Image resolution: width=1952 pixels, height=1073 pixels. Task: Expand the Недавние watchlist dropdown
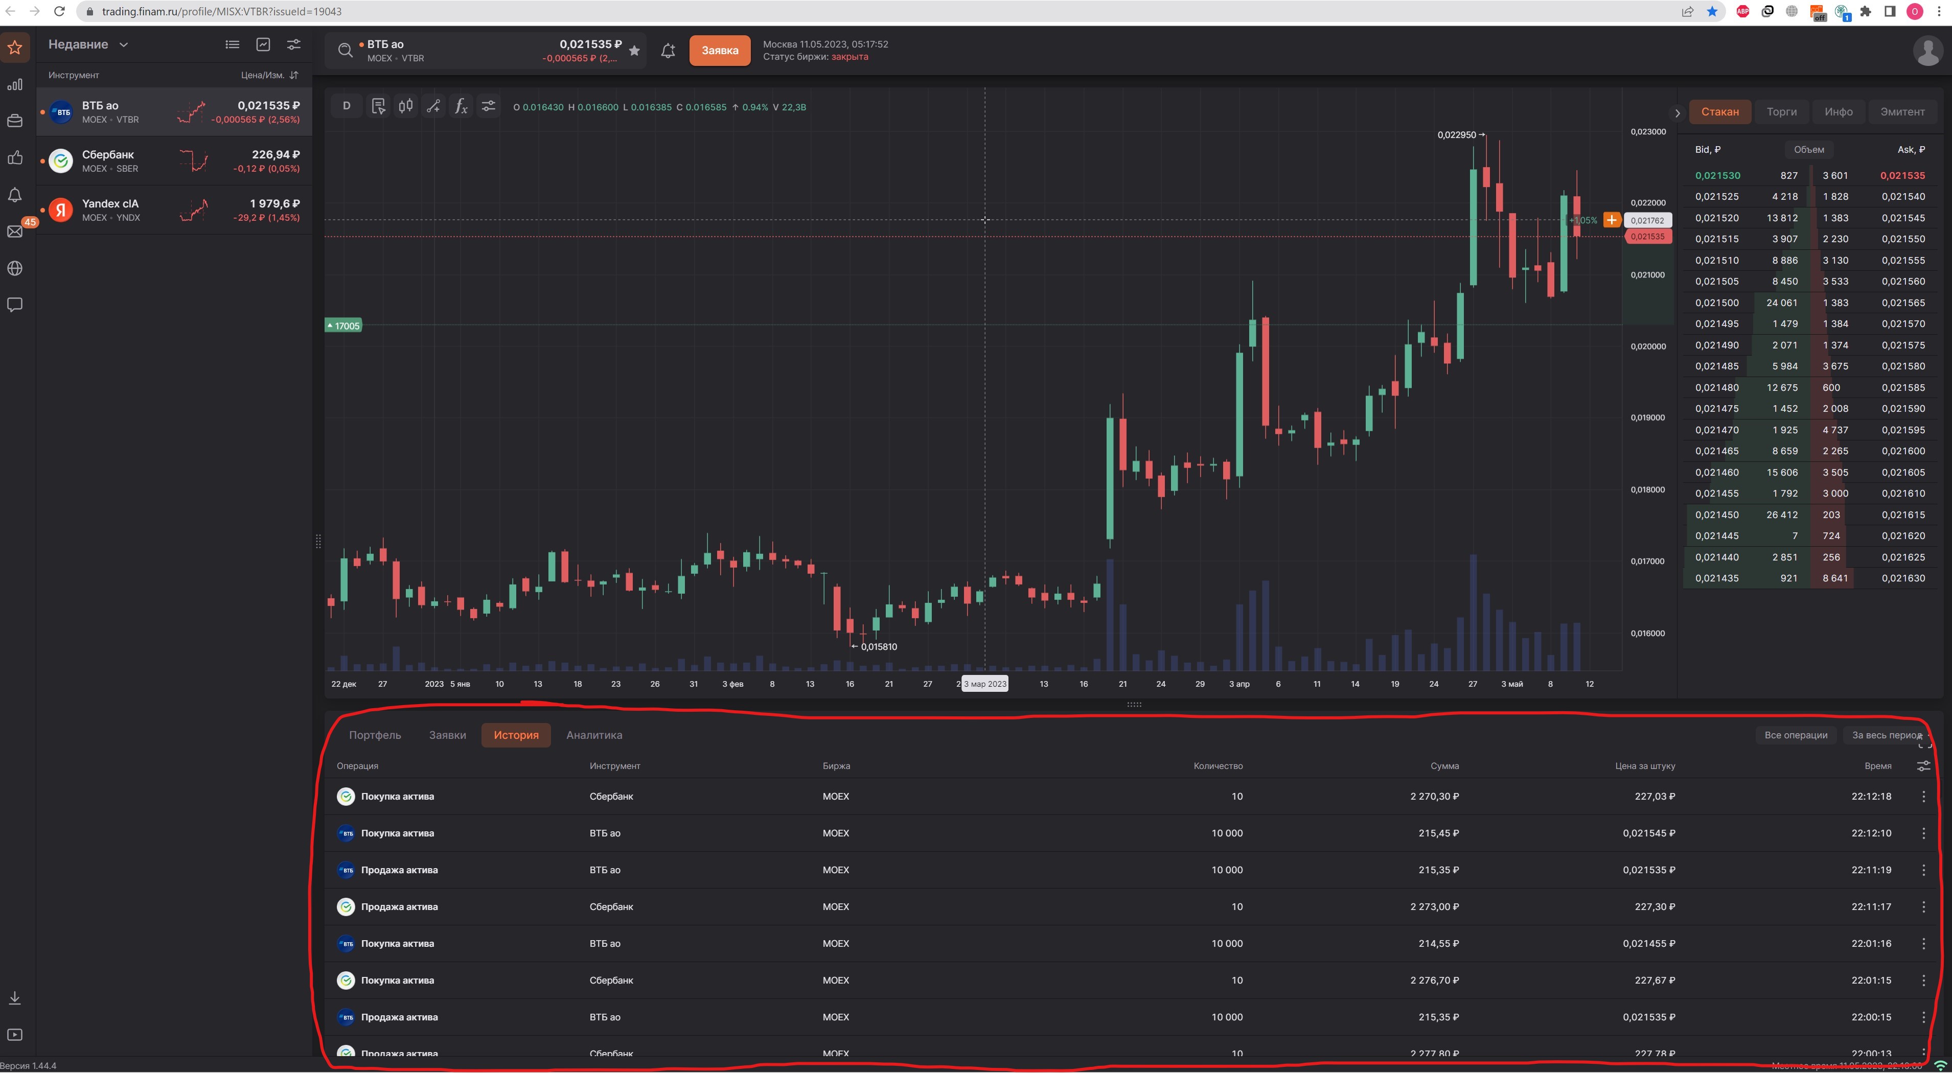click(88, 45)
